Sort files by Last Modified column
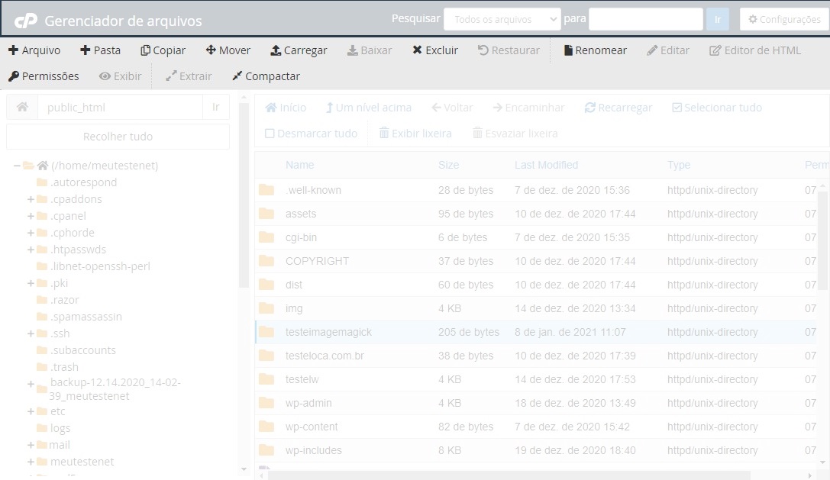The height and width of the screenshot is (480, 830). (546, 165)
